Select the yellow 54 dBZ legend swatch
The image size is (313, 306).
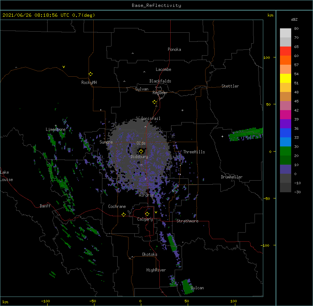point(285,78)
